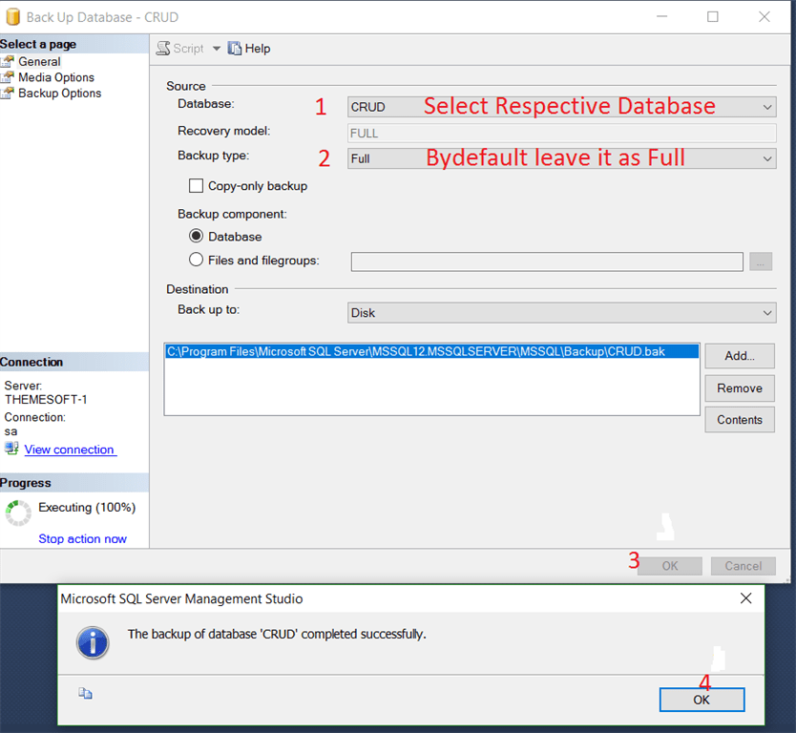Confirm the success message with OK
The image size is (796, 733).
coord(702,700)
